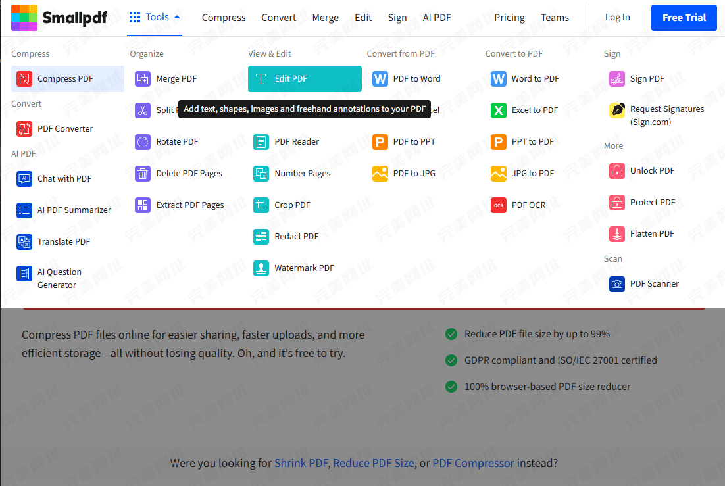Select the Split PDF scissors icon

pos(142,110)
